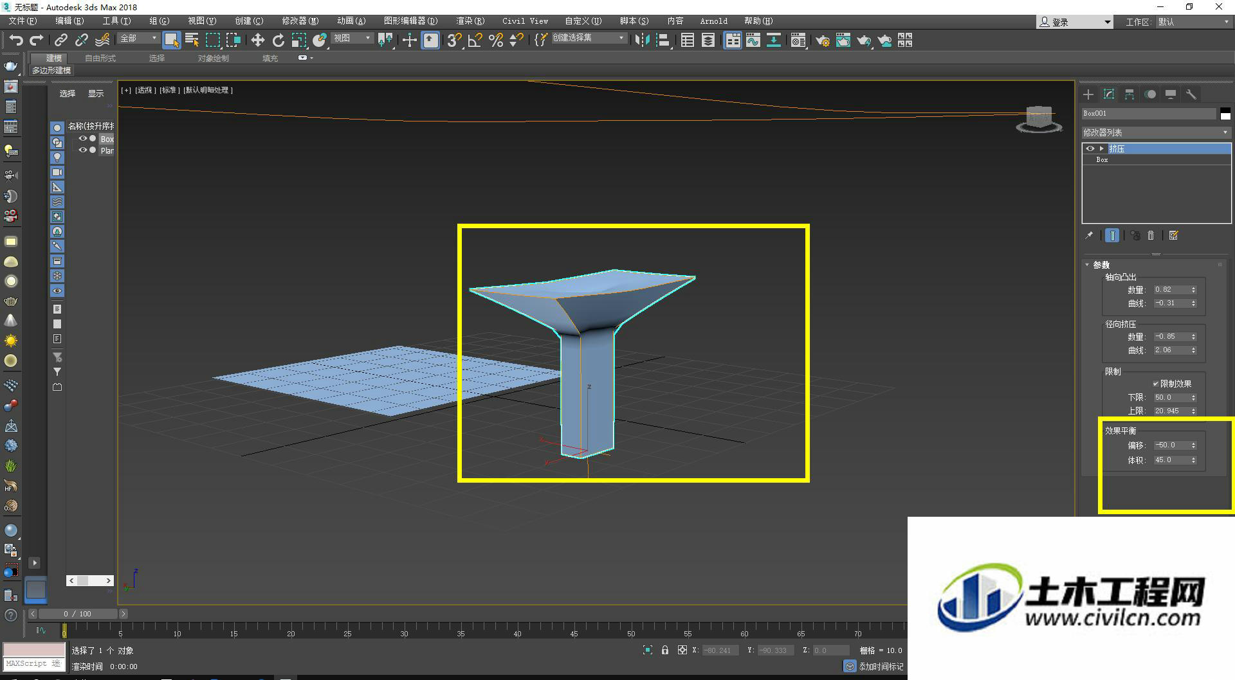Viewport: 1235px width, 680px height.
Task: Open the 修改器(M) menu
Action: (300, 21)
